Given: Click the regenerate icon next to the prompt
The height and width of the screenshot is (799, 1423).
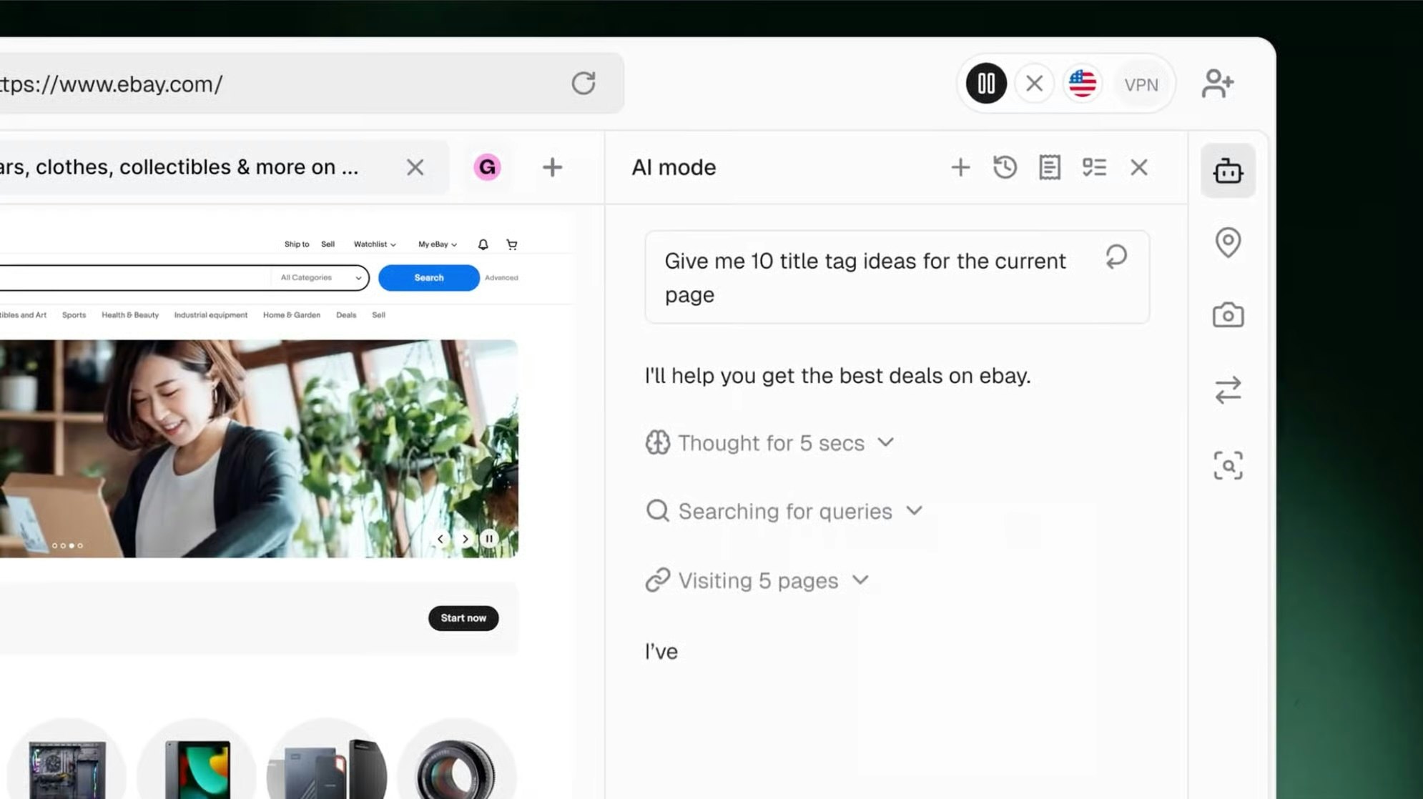Looking at the screenshot, I should tap(1116, 256).
